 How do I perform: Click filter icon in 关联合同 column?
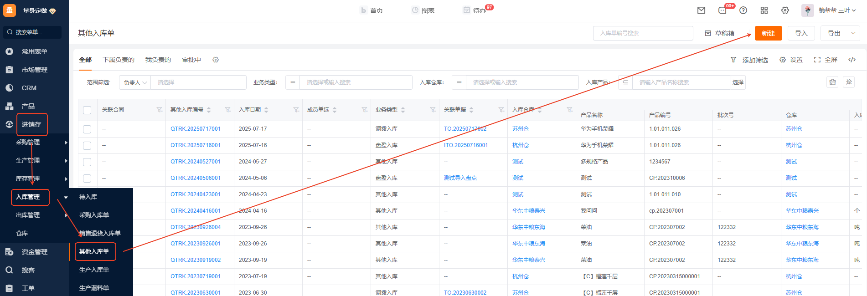pyautogui.click(x=160, y=110)
